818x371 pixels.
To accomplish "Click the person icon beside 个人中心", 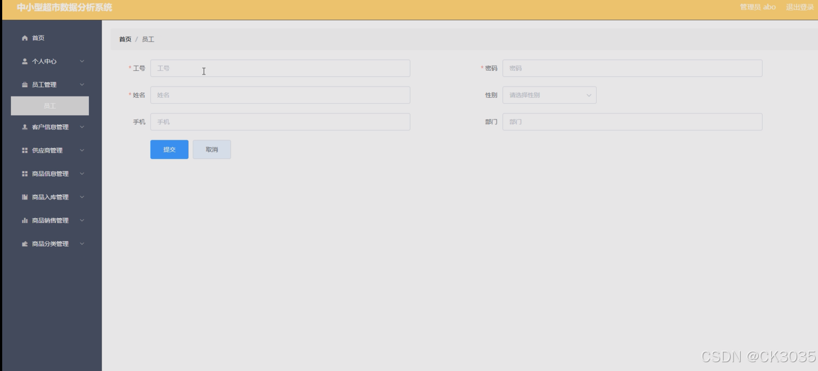I will pyautogui.click(x=25, y=61).
